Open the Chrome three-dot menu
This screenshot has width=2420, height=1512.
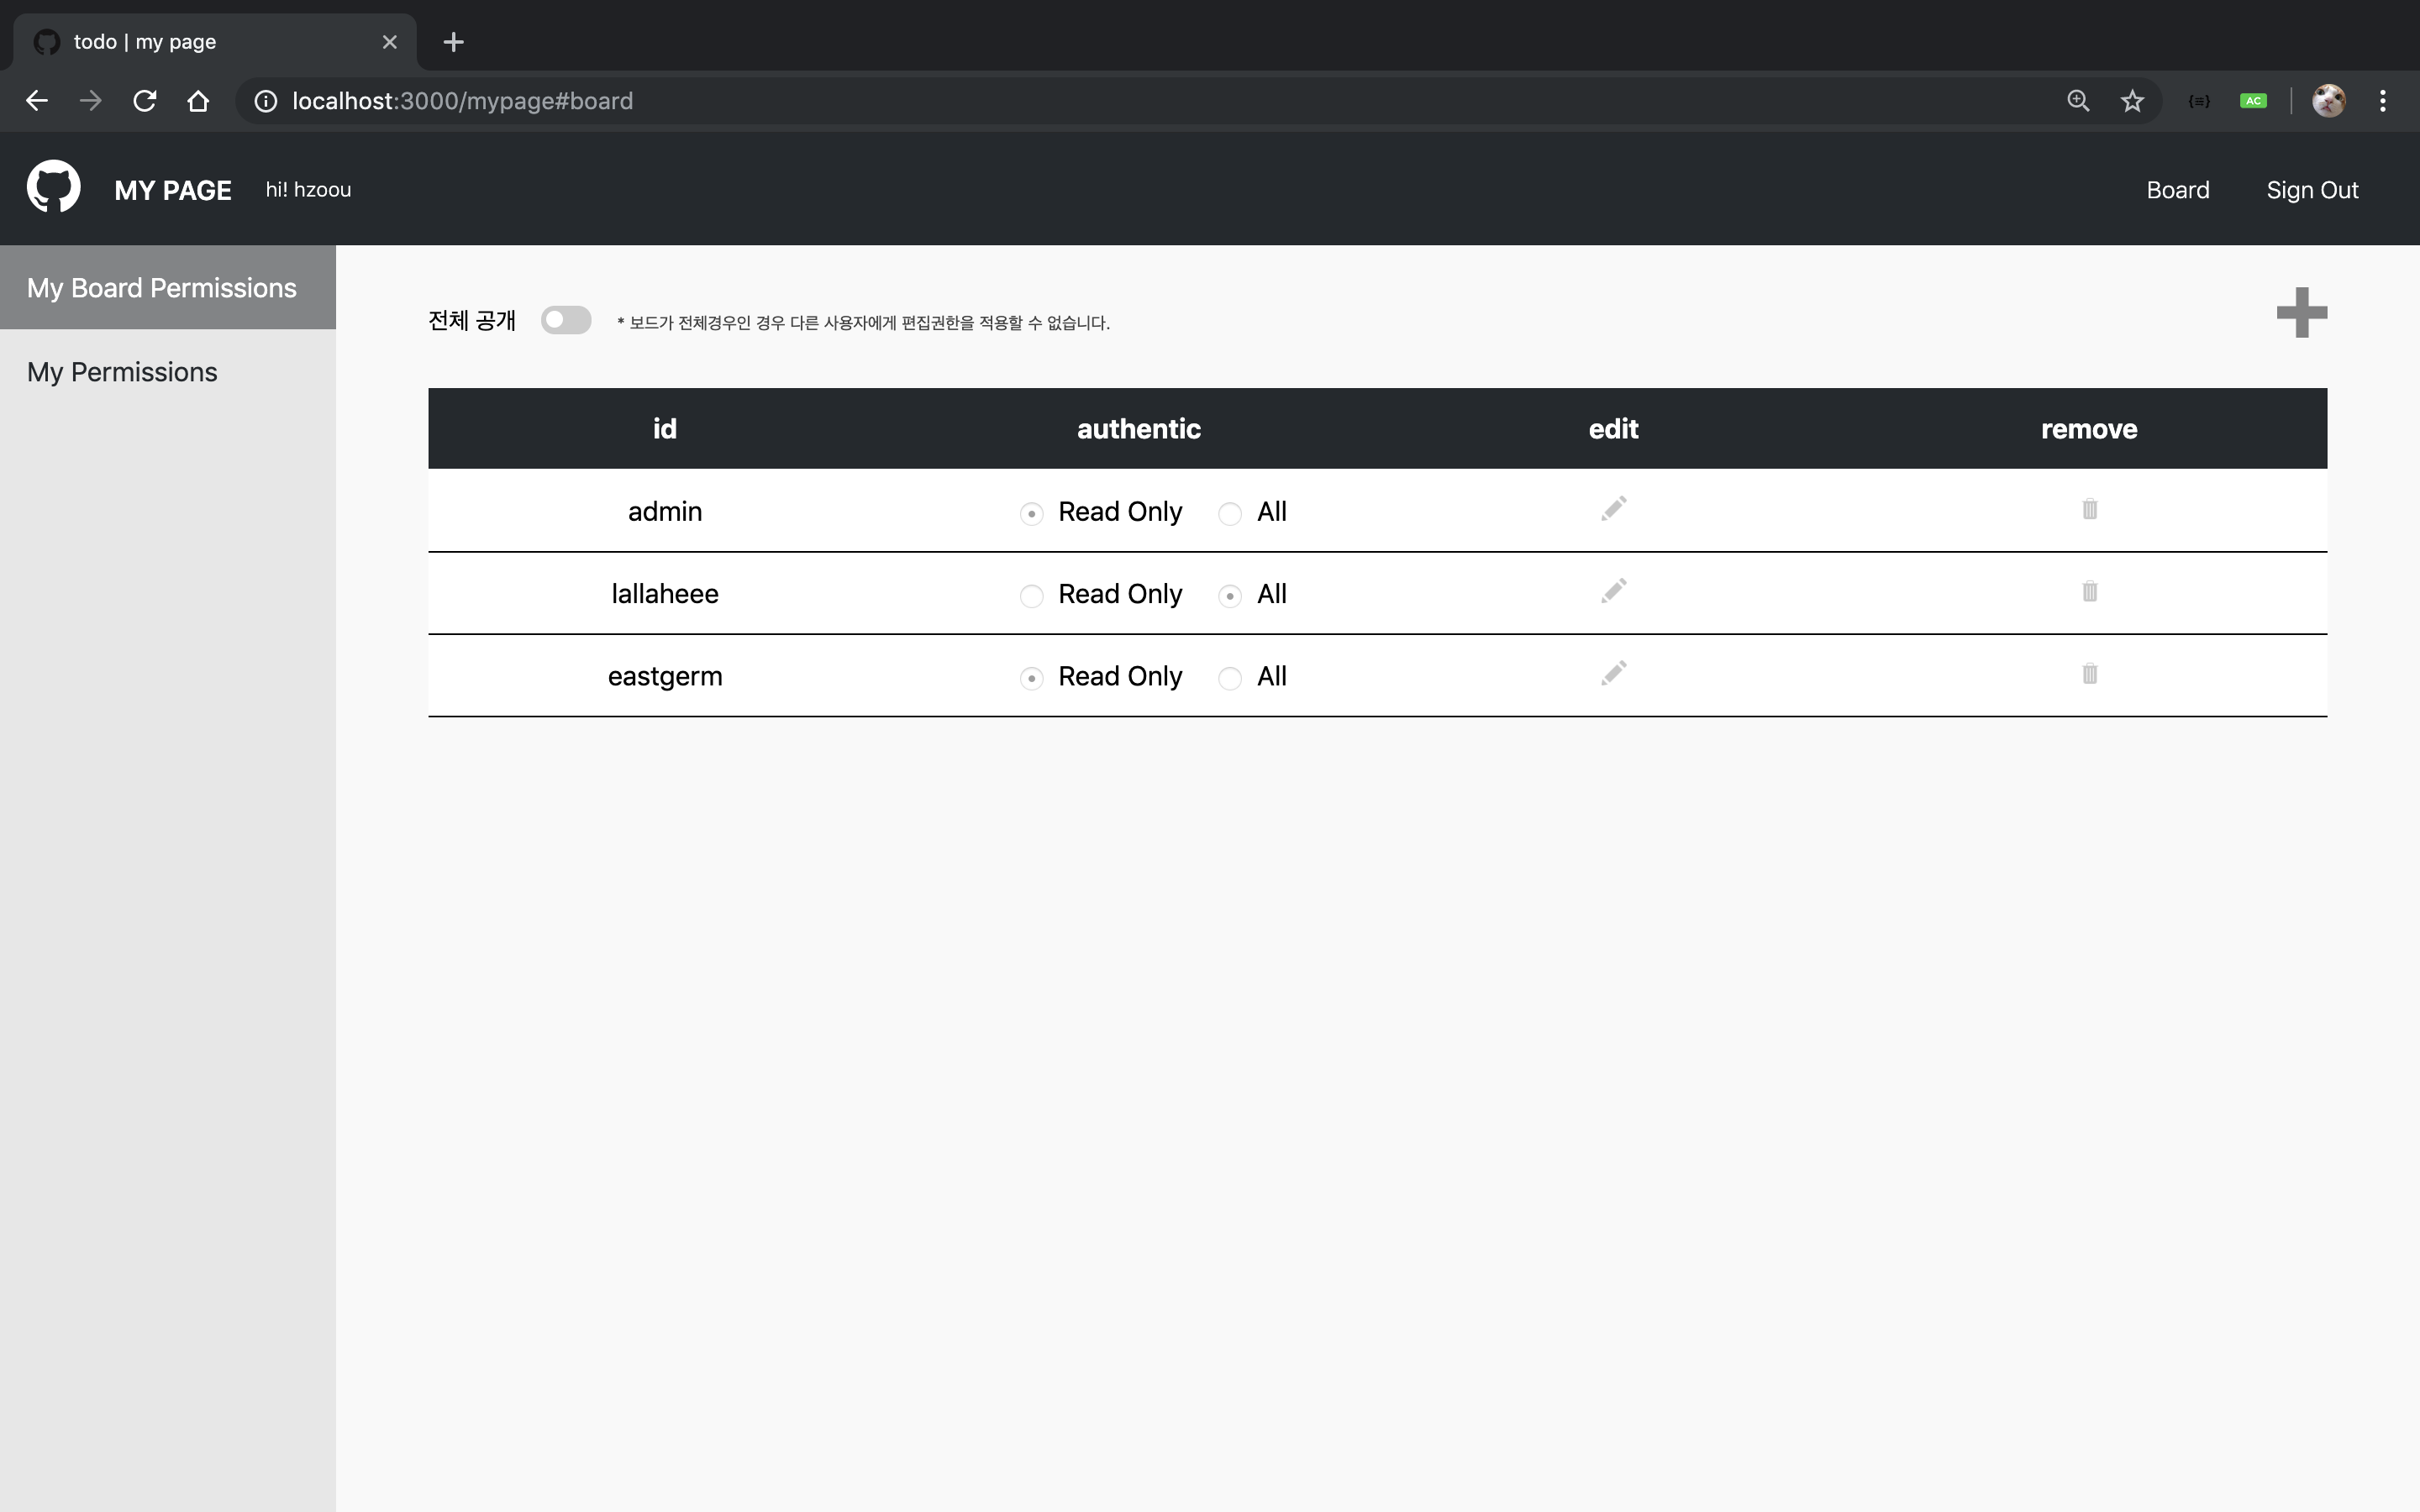2383,101
